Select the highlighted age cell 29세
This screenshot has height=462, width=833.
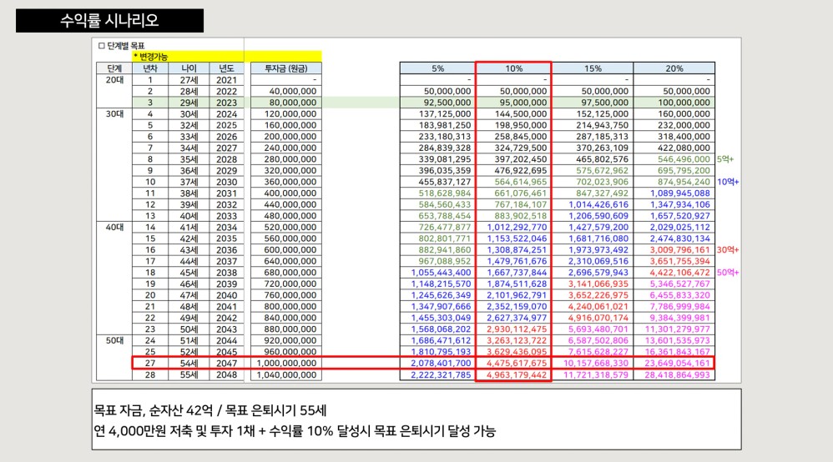pyautogui.click(x=189, y=103)
